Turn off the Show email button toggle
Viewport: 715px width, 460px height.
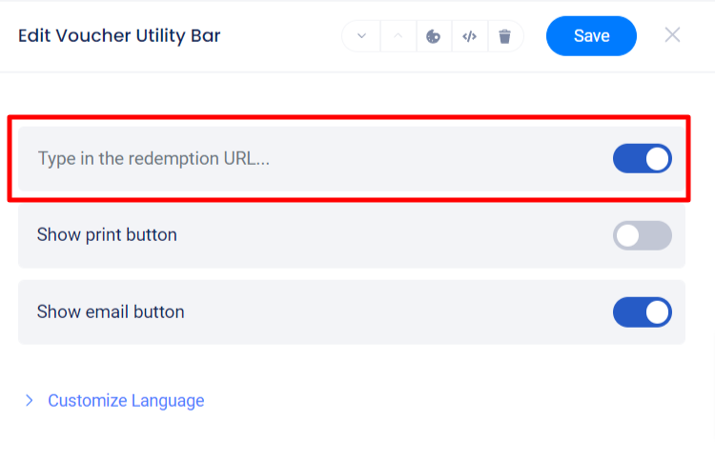pos(642,311)
